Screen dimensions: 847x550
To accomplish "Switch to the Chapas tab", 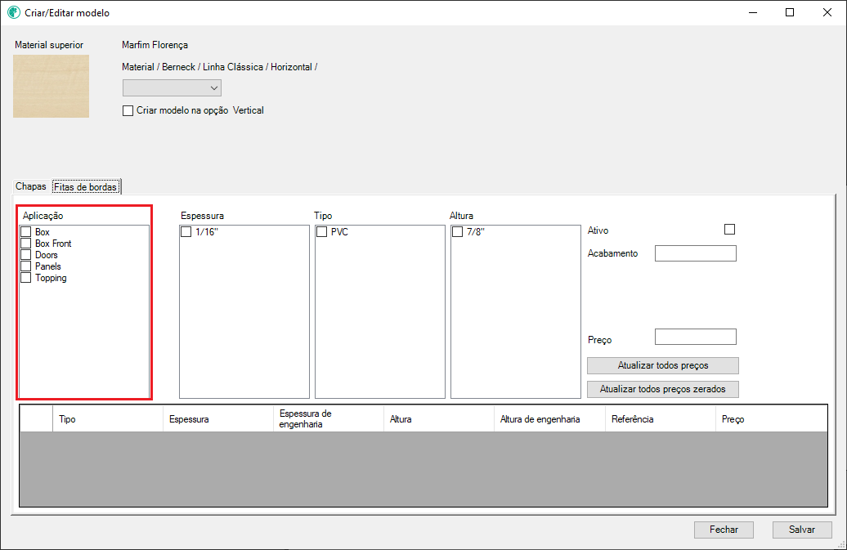I will pyautogui.click(x=31, y=186).
